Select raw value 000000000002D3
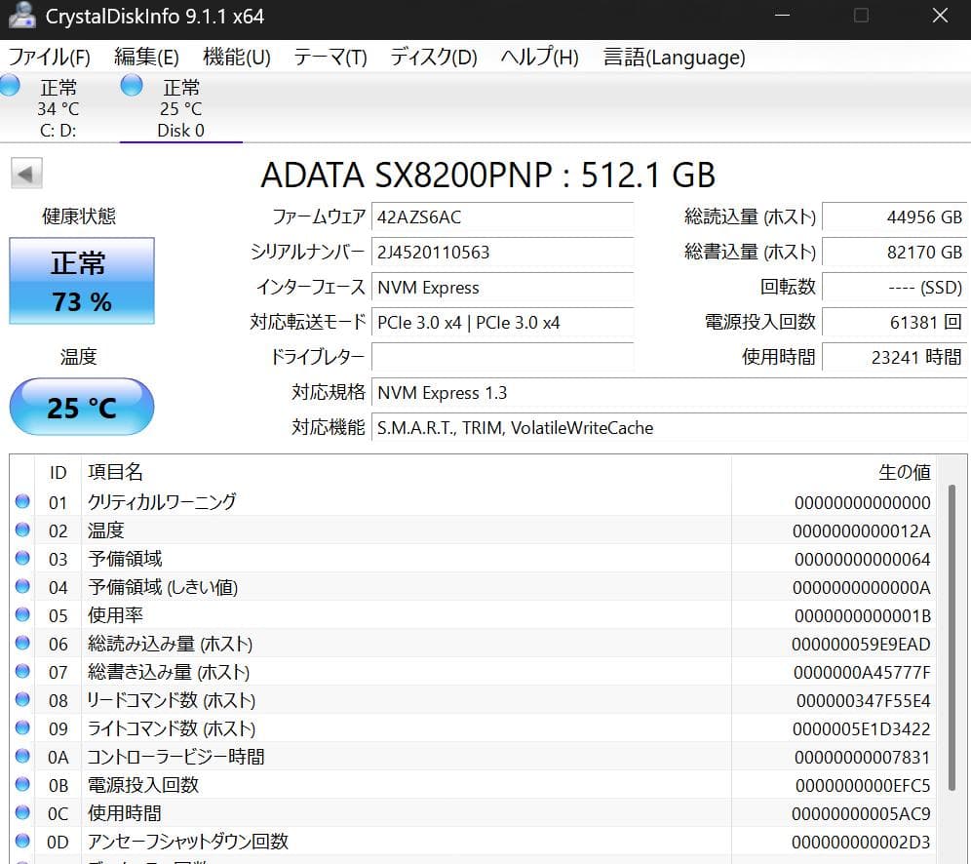The width and height of the screenshot is (971, 864). [x=861, y=842]
